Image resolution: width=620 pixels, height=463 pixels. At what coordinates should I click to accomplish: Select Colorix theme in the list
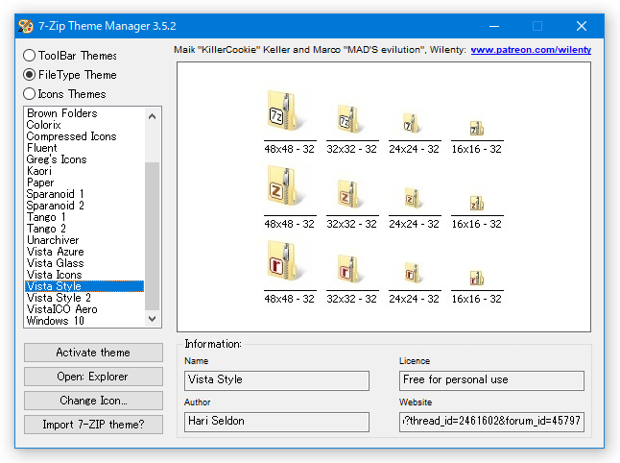point(84,125)
